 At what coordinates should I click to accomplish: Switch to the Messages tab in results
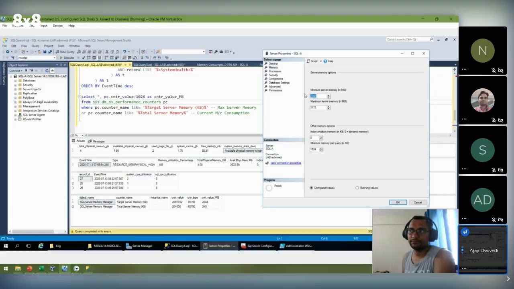pos(97,141)
